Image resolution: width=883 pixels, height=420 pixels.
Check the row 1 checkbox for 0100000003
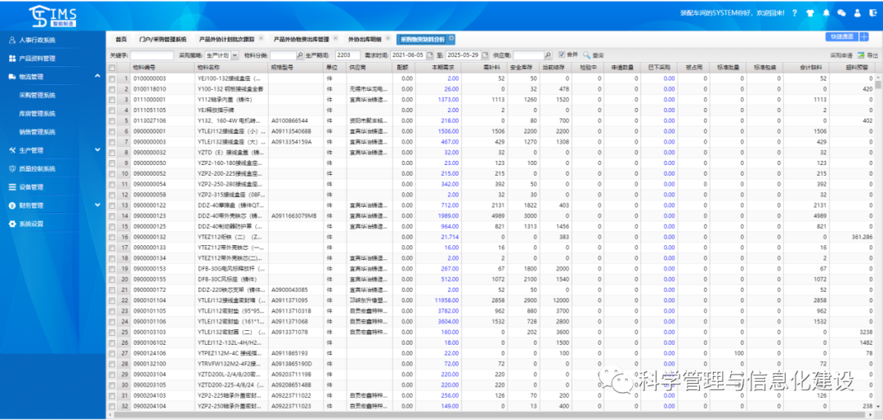pyautogui.click(x=112, y=78)
